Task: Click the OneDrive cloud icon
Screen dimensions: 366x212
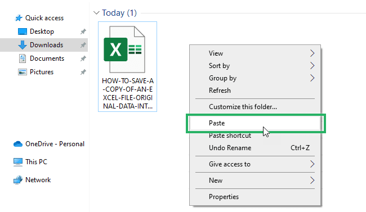Action: point(18,144)
